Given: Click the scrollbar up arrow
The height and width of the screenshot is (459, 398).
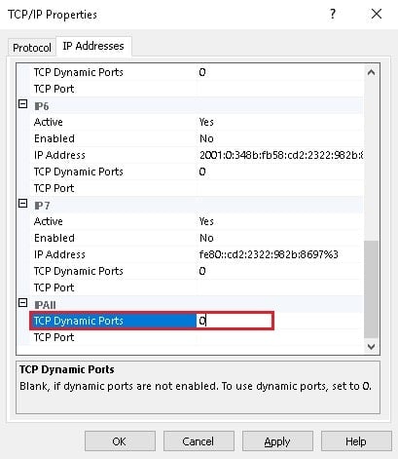Looking at the screenshot, I should 371,72.
